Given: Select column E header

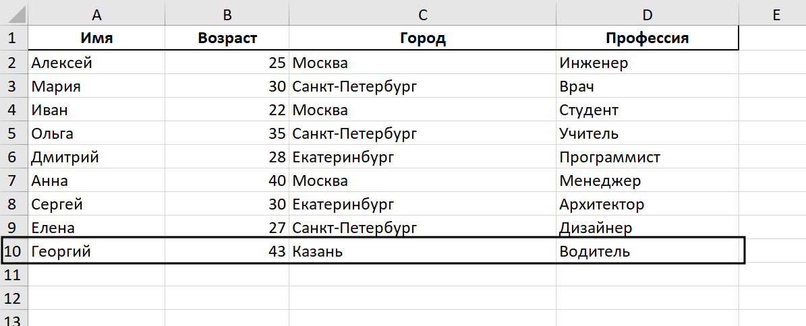Looking at the screenshot, I should (x=776, y=13).
